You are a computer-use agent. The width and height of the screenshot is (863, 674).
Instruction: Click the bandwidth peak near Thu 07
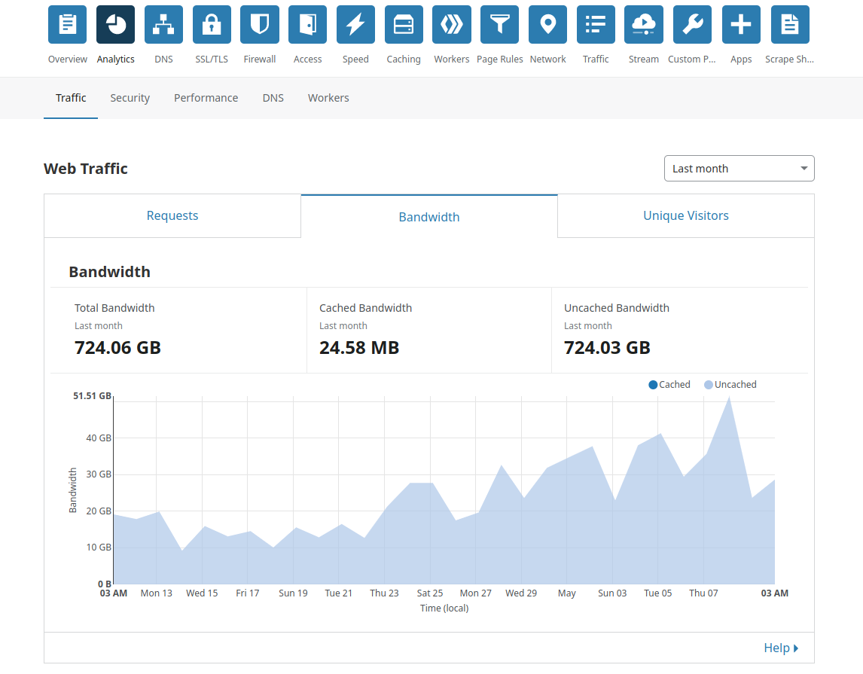pyautogui.click(x=729, y=398)
